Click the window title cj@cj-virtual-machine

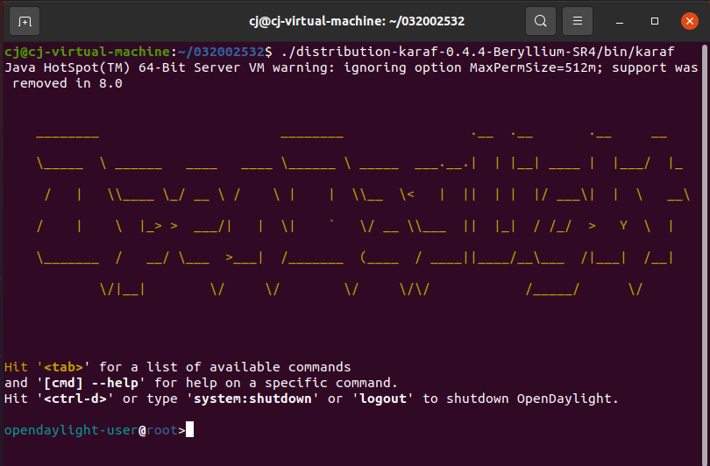click(x=357, y=21)
